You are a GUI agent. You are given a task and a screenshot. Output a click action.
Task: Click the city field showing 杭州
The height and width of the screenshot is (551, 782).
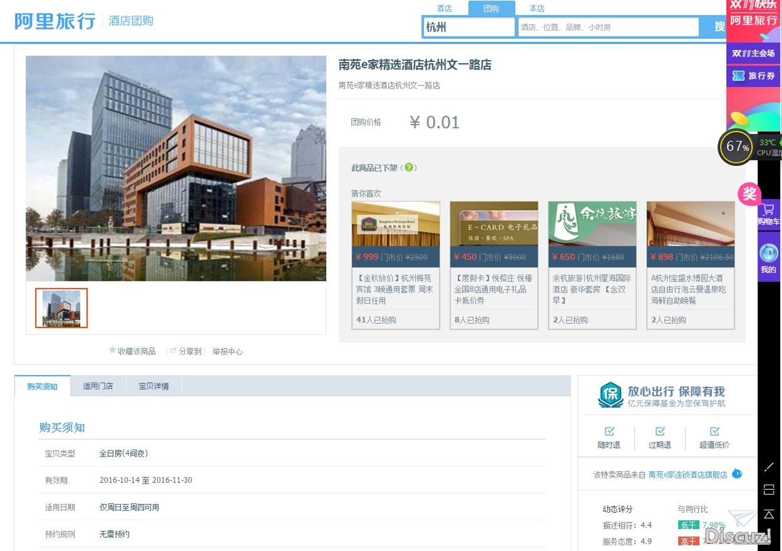pyautogui.click(x=469, y=27)
